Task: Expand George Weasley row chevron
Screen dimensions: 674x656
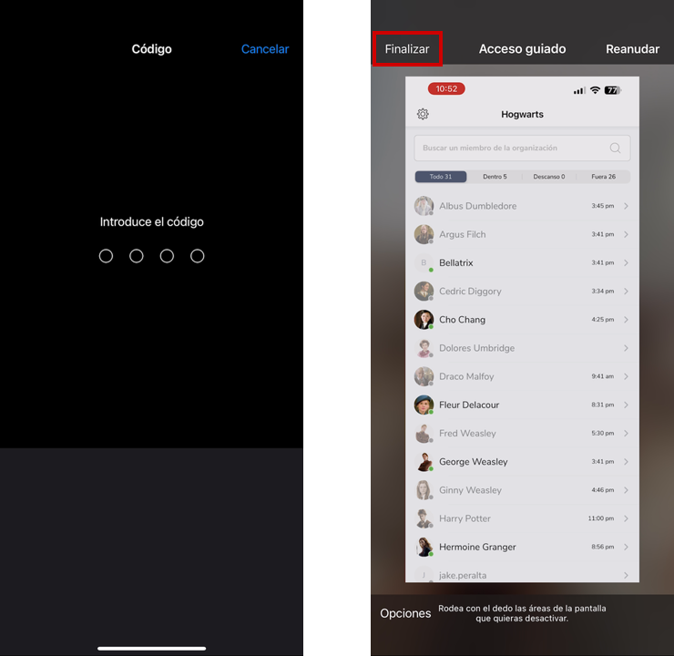Action: (x=626, y=461)
